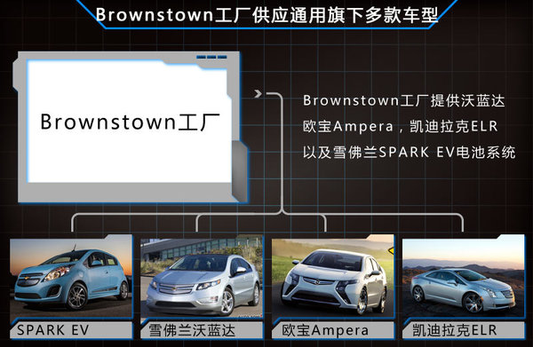Image resolution: width=533 pixels, height=347 pixels.
Task: Select the Opel Ampera car photo
Action: 333,278
